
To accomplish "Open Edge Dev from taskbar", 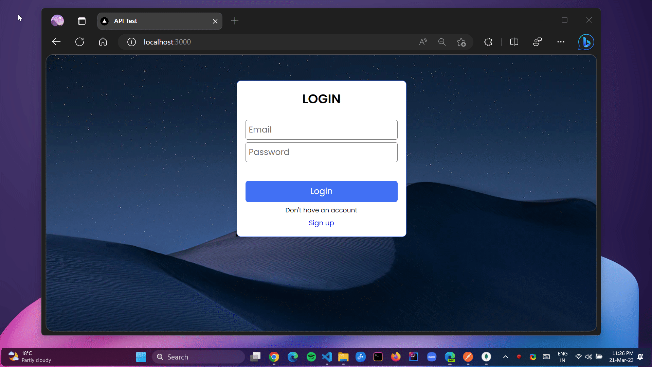I will pyautogui.click(x=450, y=357).
